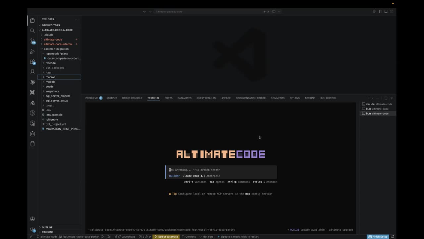Open the chat dropdown chevron in title bar
Viewport: 424px width, 239px height.
[x=279, y=12]
